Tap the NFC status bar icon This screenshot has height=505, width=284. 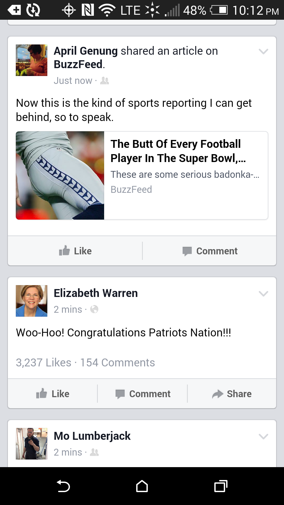point(88,10)
